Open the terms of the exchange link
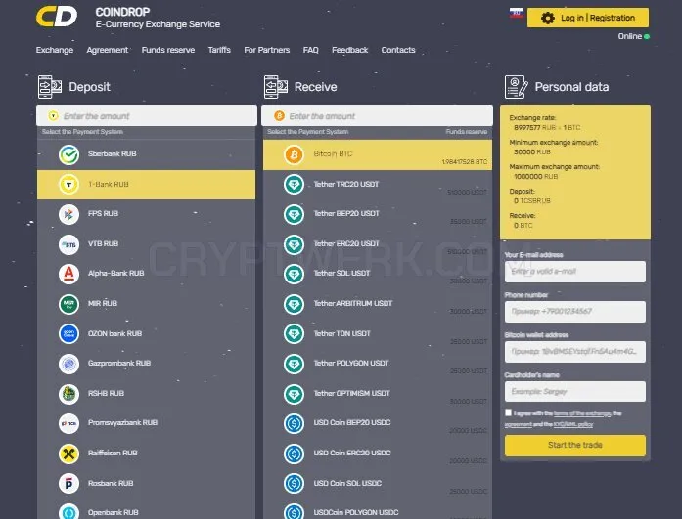Screen dimensions: 682x519 [x=582, y=413]
